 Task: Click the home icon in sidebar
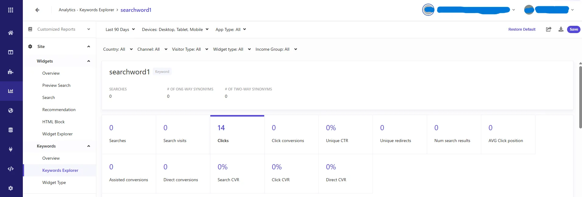tap(11, 33)
